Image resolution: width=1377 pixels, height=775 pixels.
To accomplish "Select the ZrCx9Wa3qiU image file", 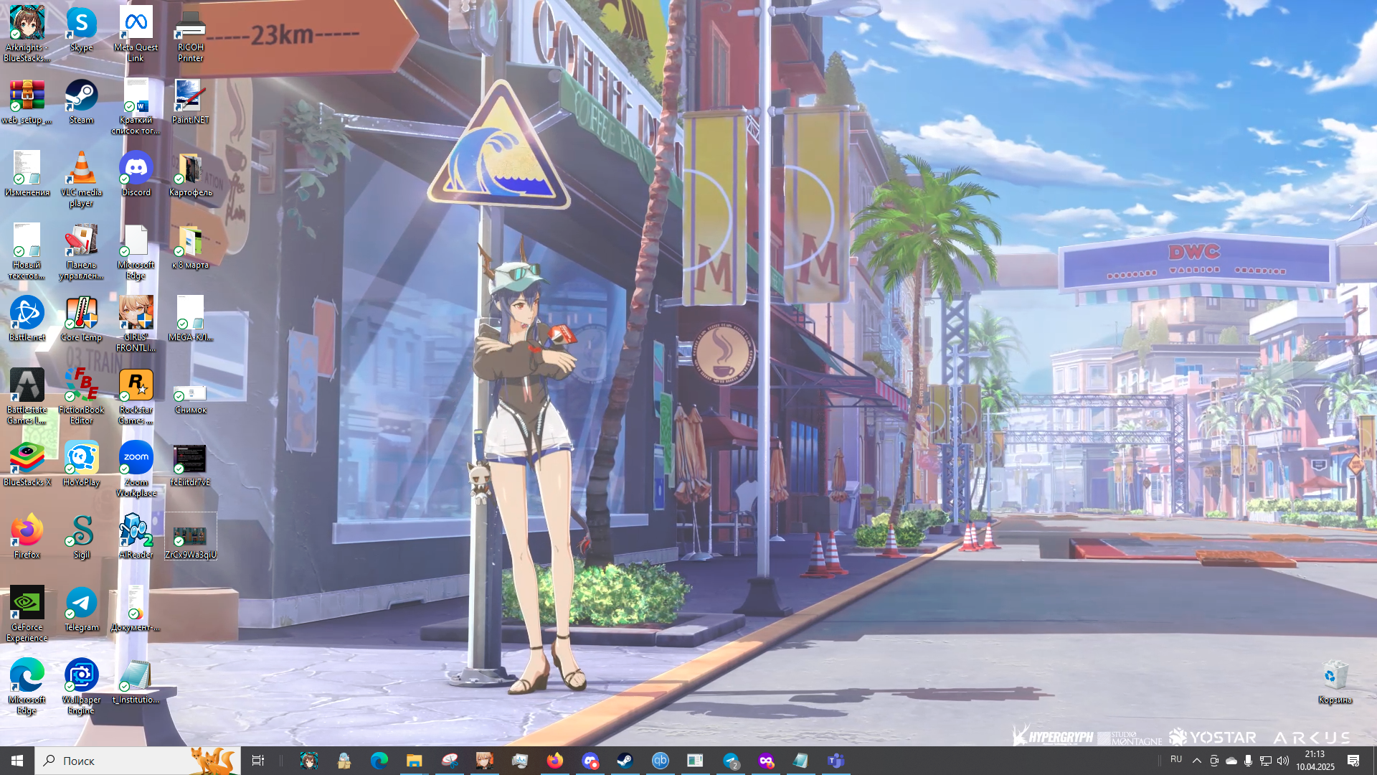I will pos(191,536).
